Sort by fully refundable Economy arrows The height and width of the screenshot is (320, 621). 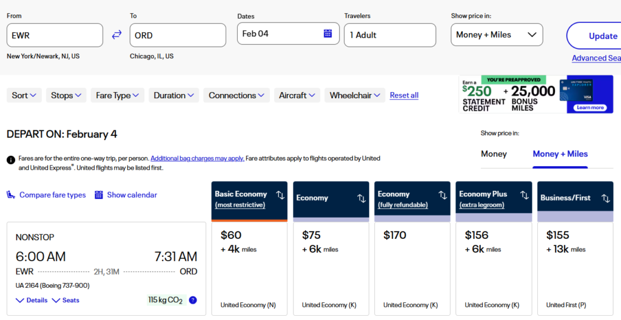[443, 195]
